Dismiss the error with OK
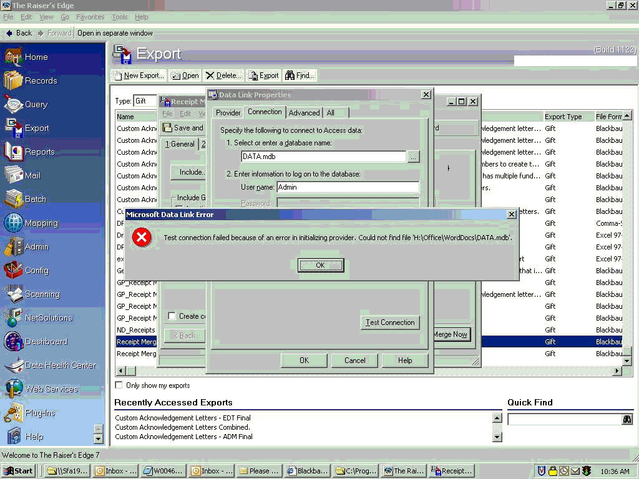Screen dimensions: 639x479 pos(321,265)
